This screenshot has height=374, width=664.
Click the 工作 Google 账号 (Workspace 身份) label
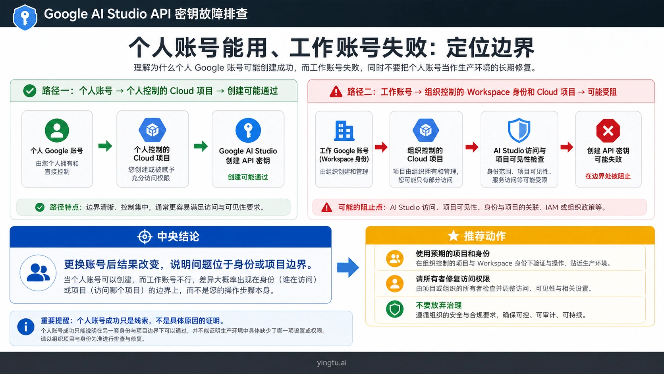pos(344,155)
